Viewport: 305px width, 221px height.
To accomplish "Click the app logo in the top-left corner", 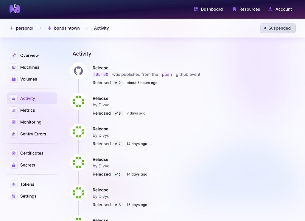I will click(x=15, y=9).
